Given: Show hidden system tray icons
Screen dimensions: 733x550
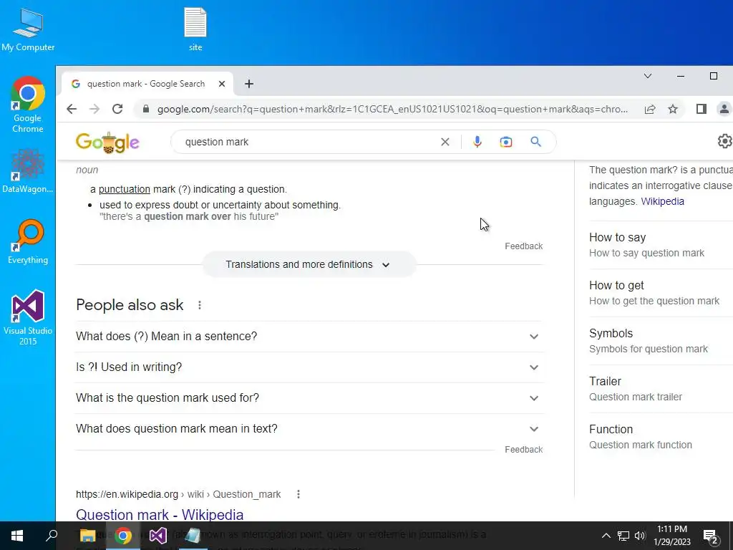Looking at the screenshot, I should pos(606,536).
